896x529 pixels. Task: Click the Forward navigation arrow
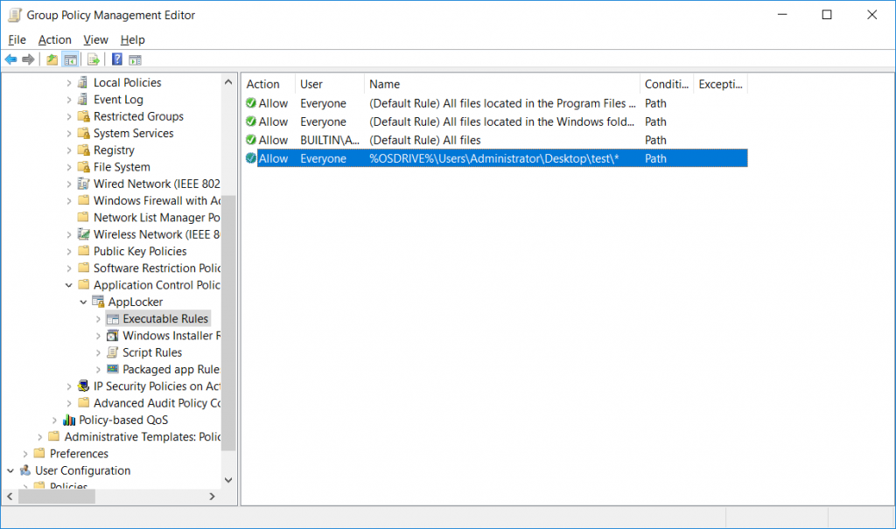[x=28, y=59]
